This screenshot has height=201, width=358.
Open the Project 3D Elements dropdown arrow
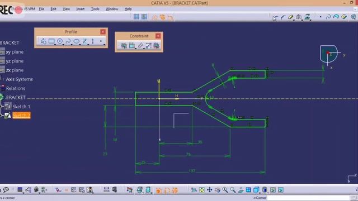click(x=311, y=20)
